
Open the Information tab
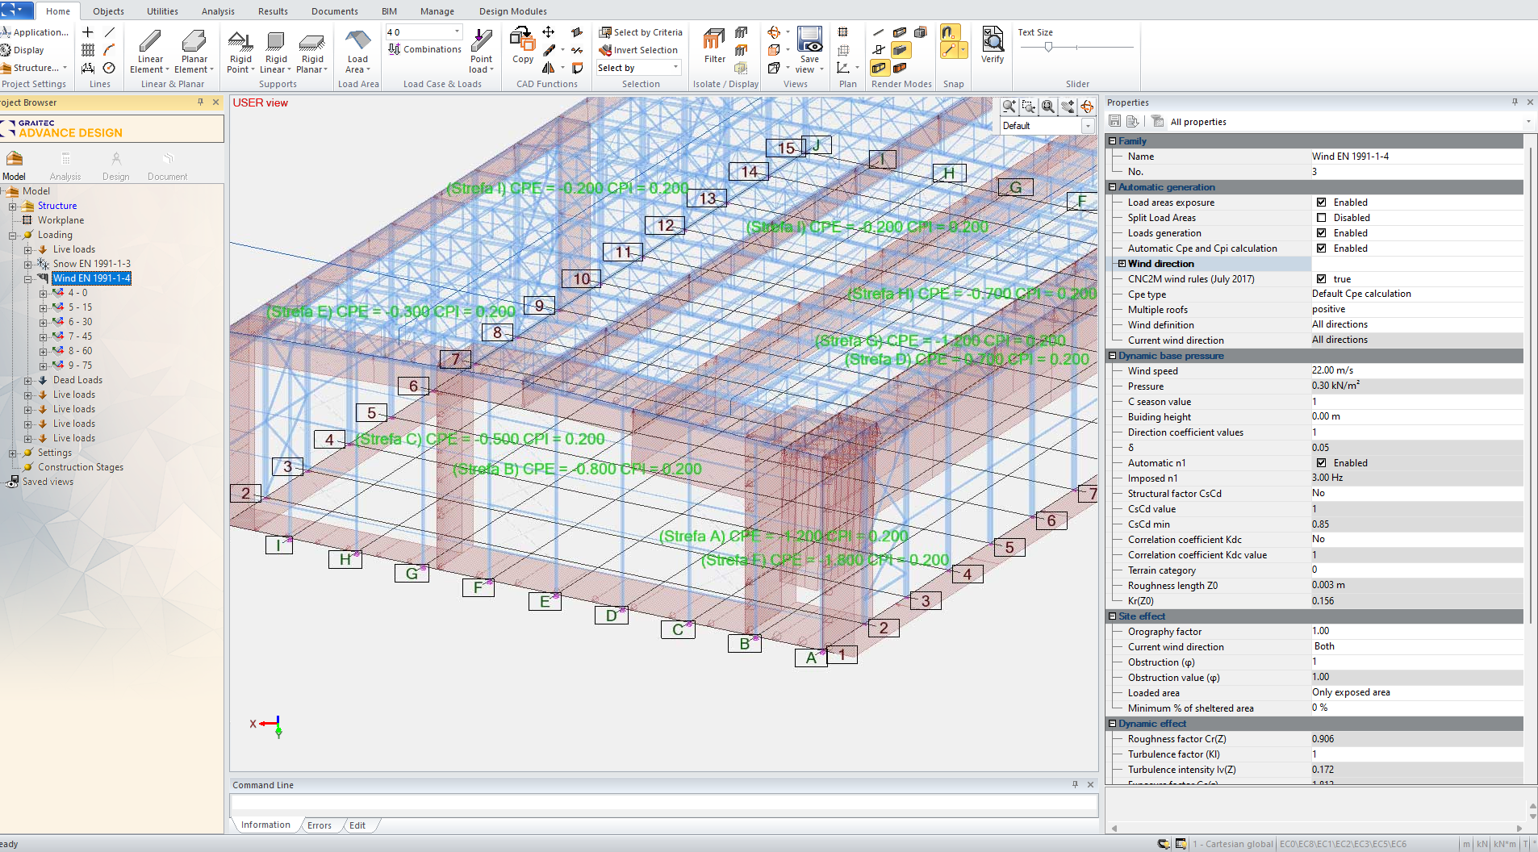(265, 825)
